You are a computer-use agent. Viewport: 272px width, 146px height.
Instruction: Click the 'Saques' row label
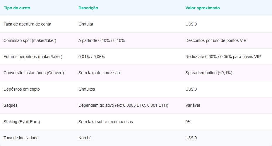tap(11, 105)
